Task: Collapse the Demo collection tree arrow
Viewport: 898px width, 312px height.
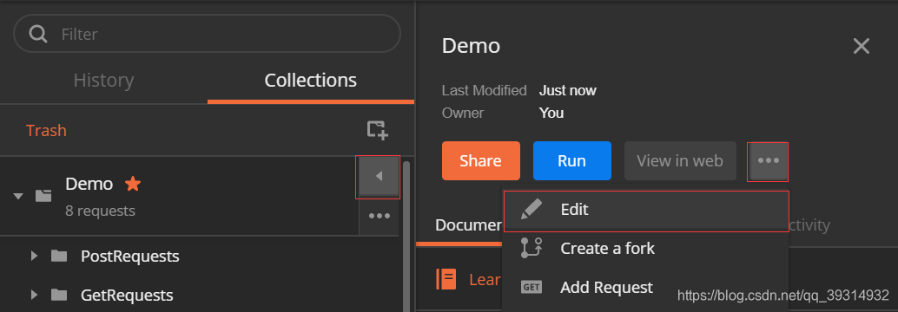Action: 18,196
